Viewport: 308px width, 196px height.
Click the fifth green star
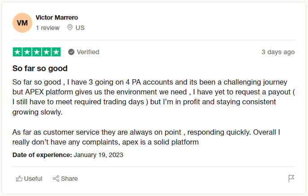(56, 52)
